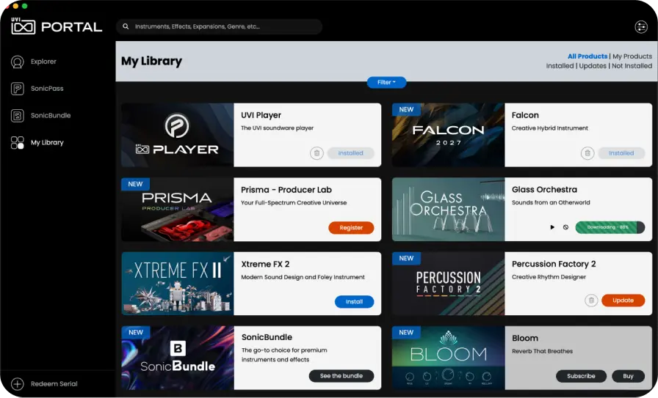
Task: Switch to My Products filter
Action: point(632,56)
